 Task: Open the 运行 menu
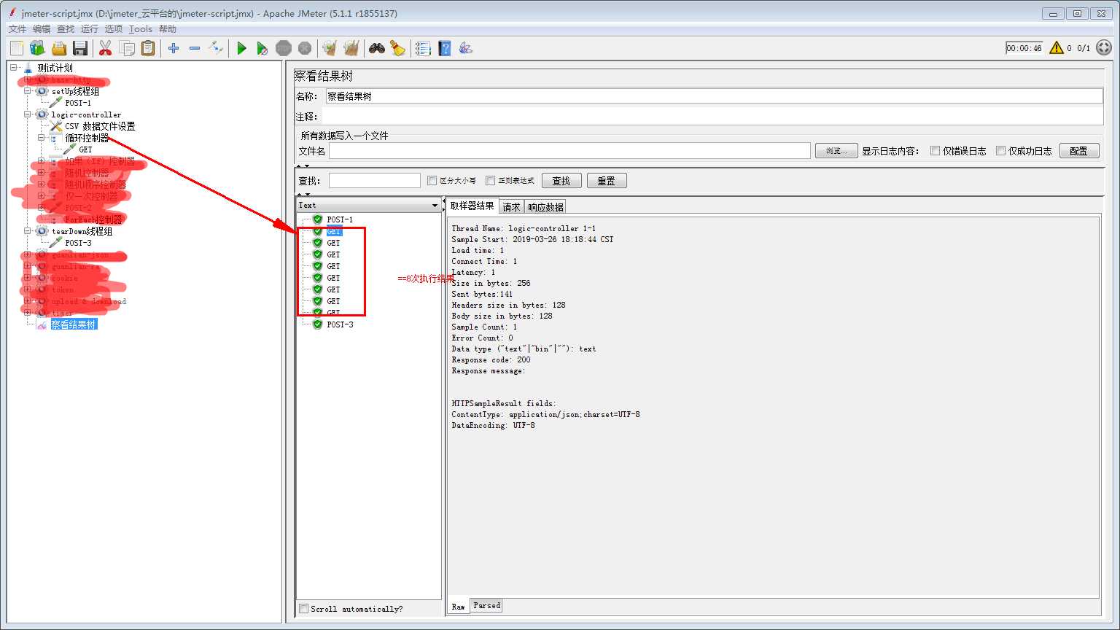pos(90,29)
